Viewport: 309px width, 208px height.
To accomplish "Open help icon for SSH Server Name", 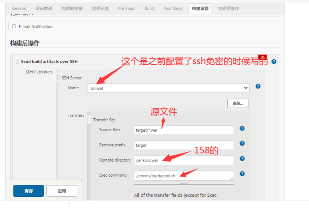I will [x=258, y=86].
